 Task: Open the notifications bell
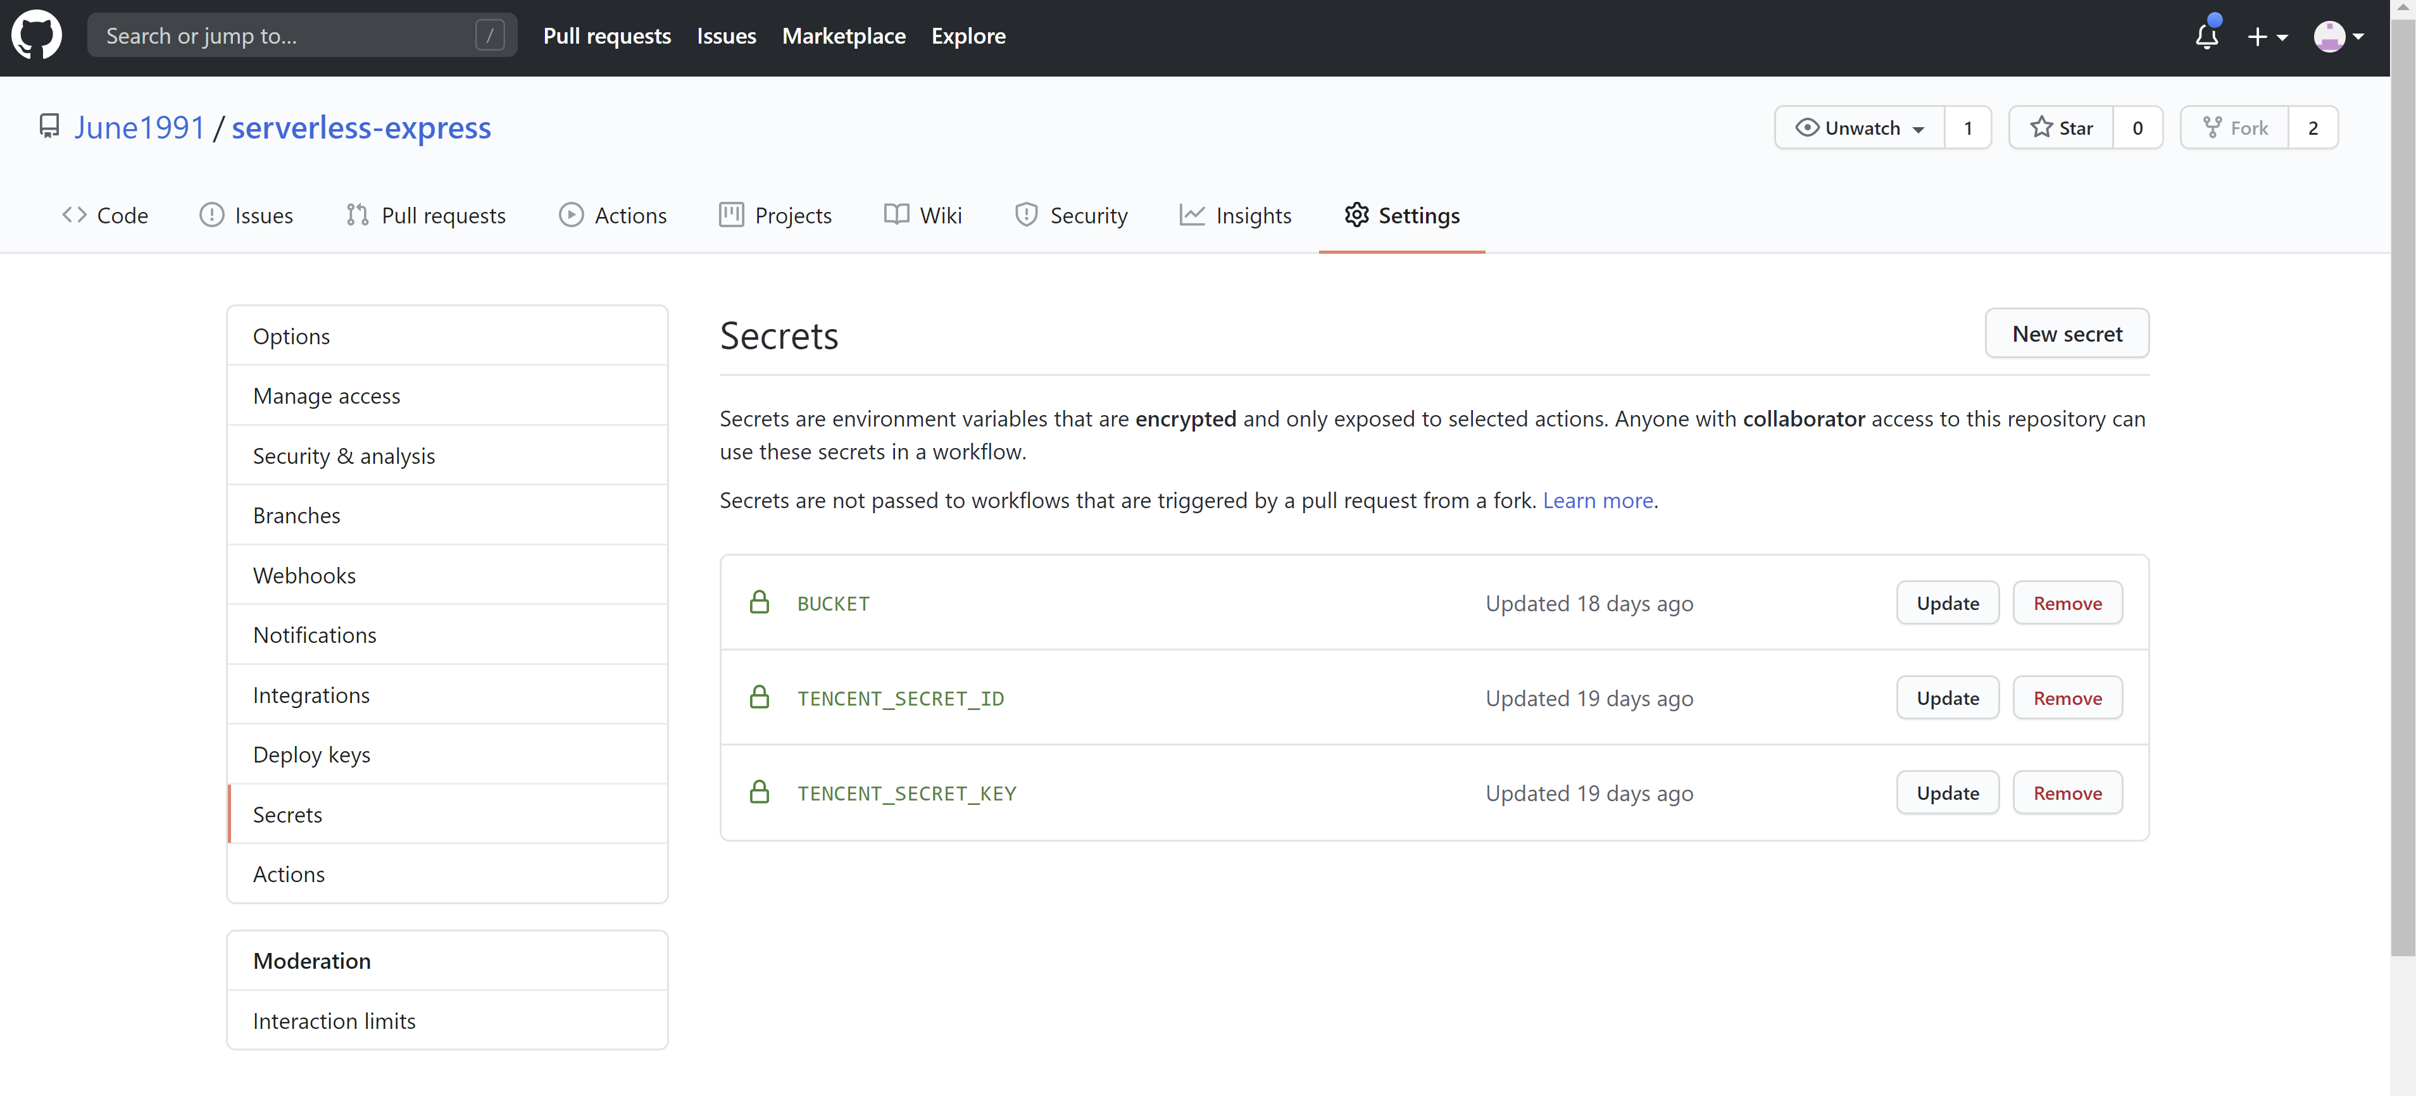tap(2207, 35)
